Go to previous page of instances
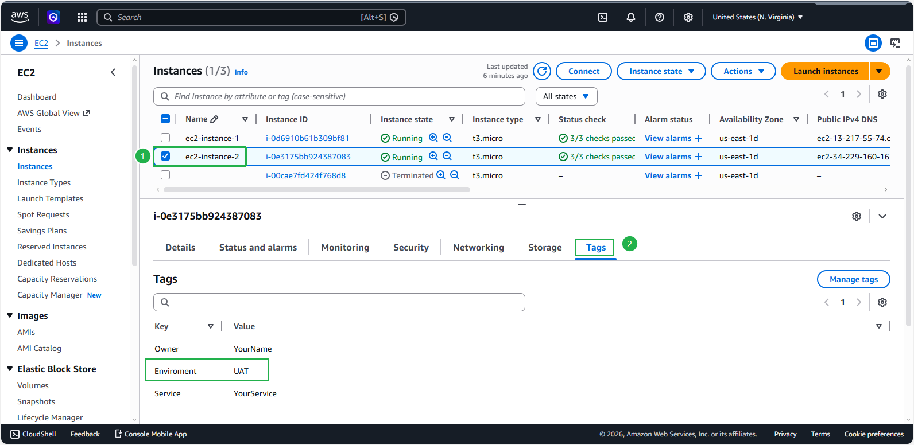914x445 pixels. [827, 94]
